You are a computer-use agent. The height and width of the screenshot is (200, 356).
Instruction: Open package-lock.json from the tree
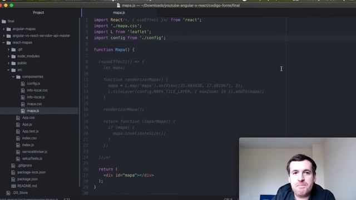32,172
